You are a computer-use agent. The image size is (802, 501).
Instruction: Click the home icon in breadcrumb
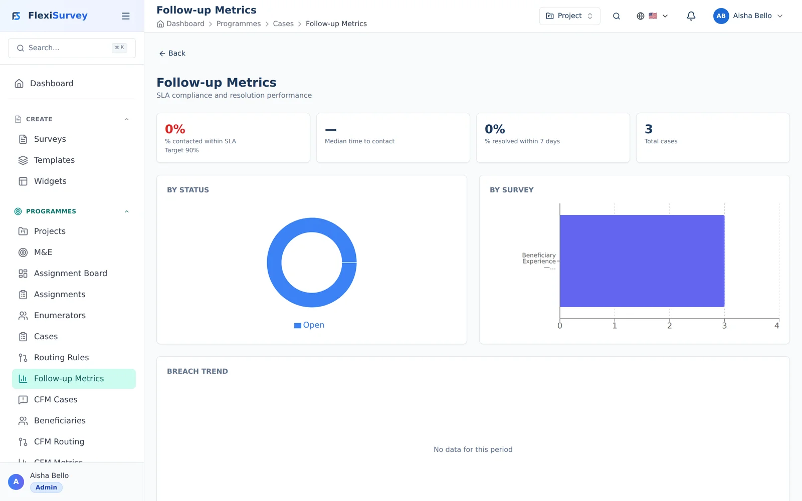click(x=160, y=24)
